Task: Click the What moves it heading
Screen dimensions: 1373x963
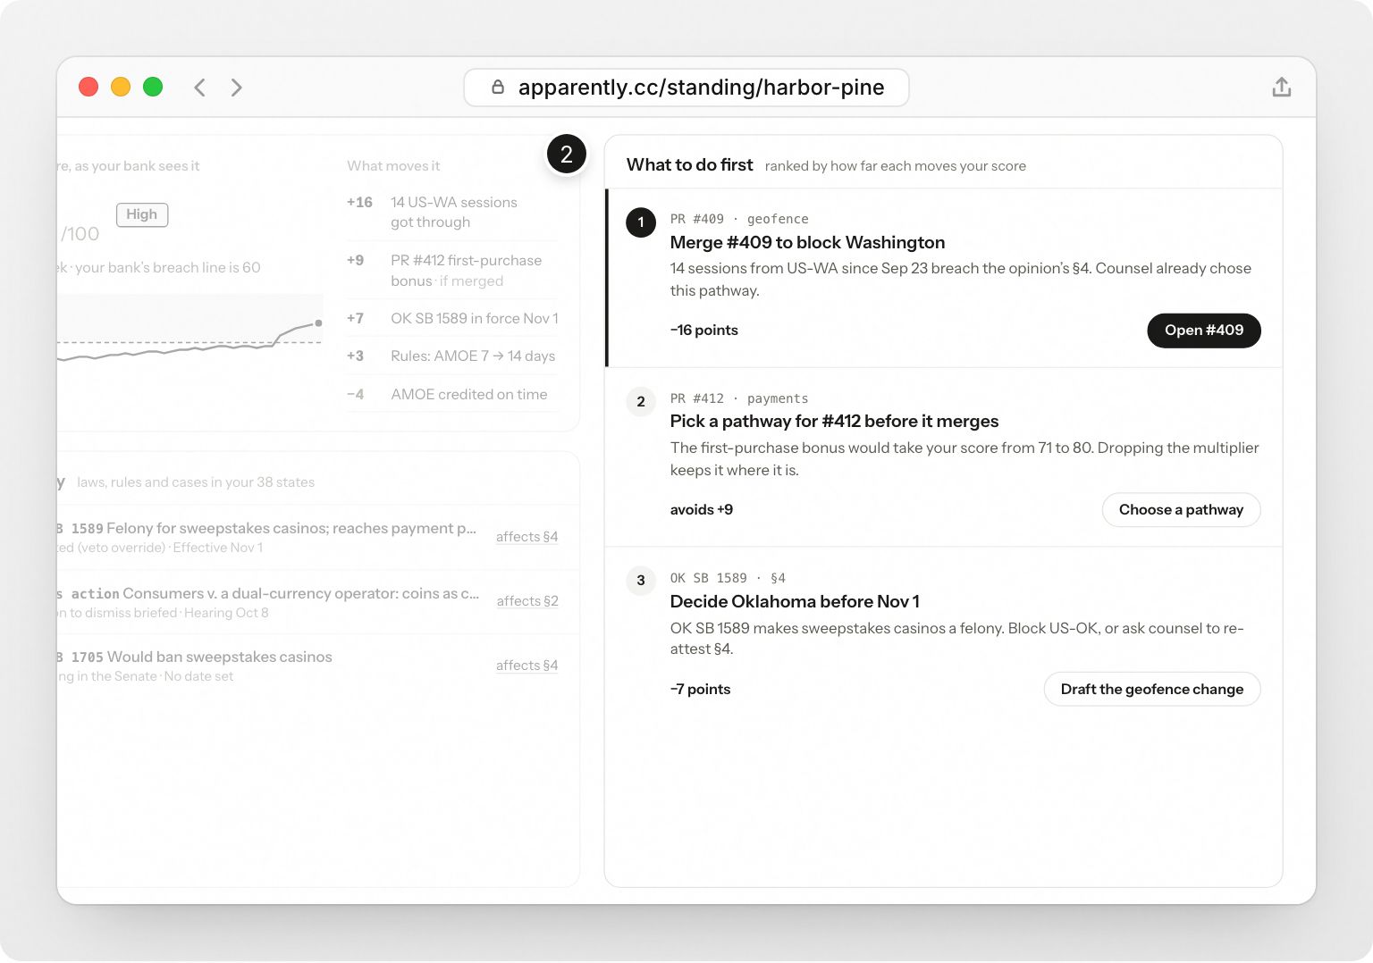Action: [x=393, y=166]
